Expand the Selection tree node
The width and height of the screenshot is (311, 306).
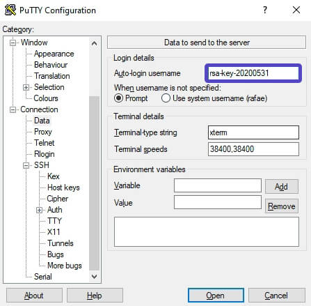26,87
